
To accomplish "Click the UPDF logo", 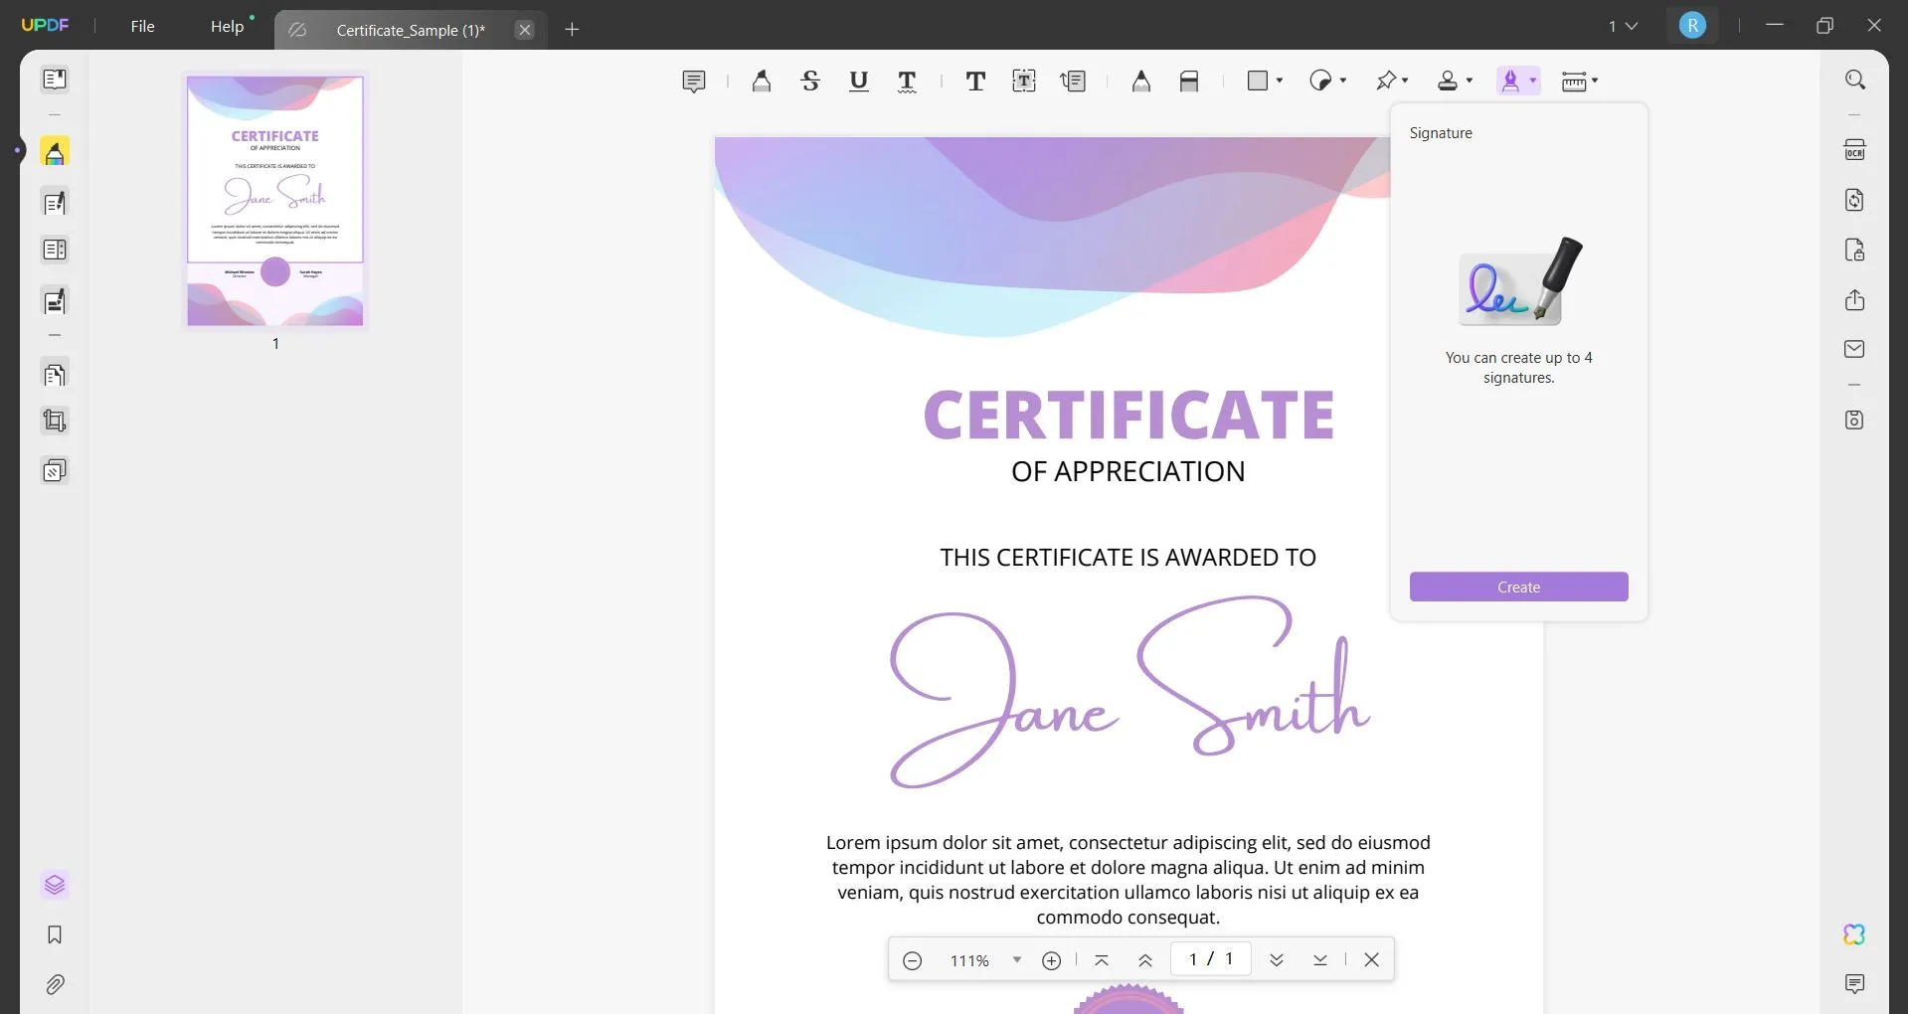I will tap(46, 25).
